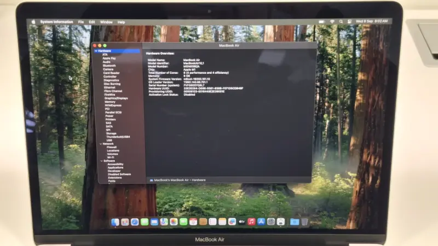Launch Safari from the Dock
This screenshot has height=246, width=438.
coord(135,222)
